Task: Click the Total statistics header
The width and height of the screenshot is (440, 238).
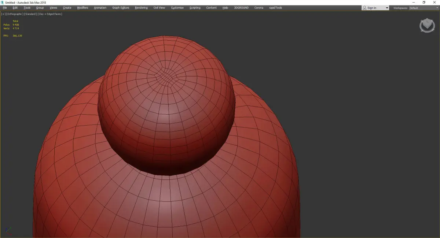Action: 15,21
